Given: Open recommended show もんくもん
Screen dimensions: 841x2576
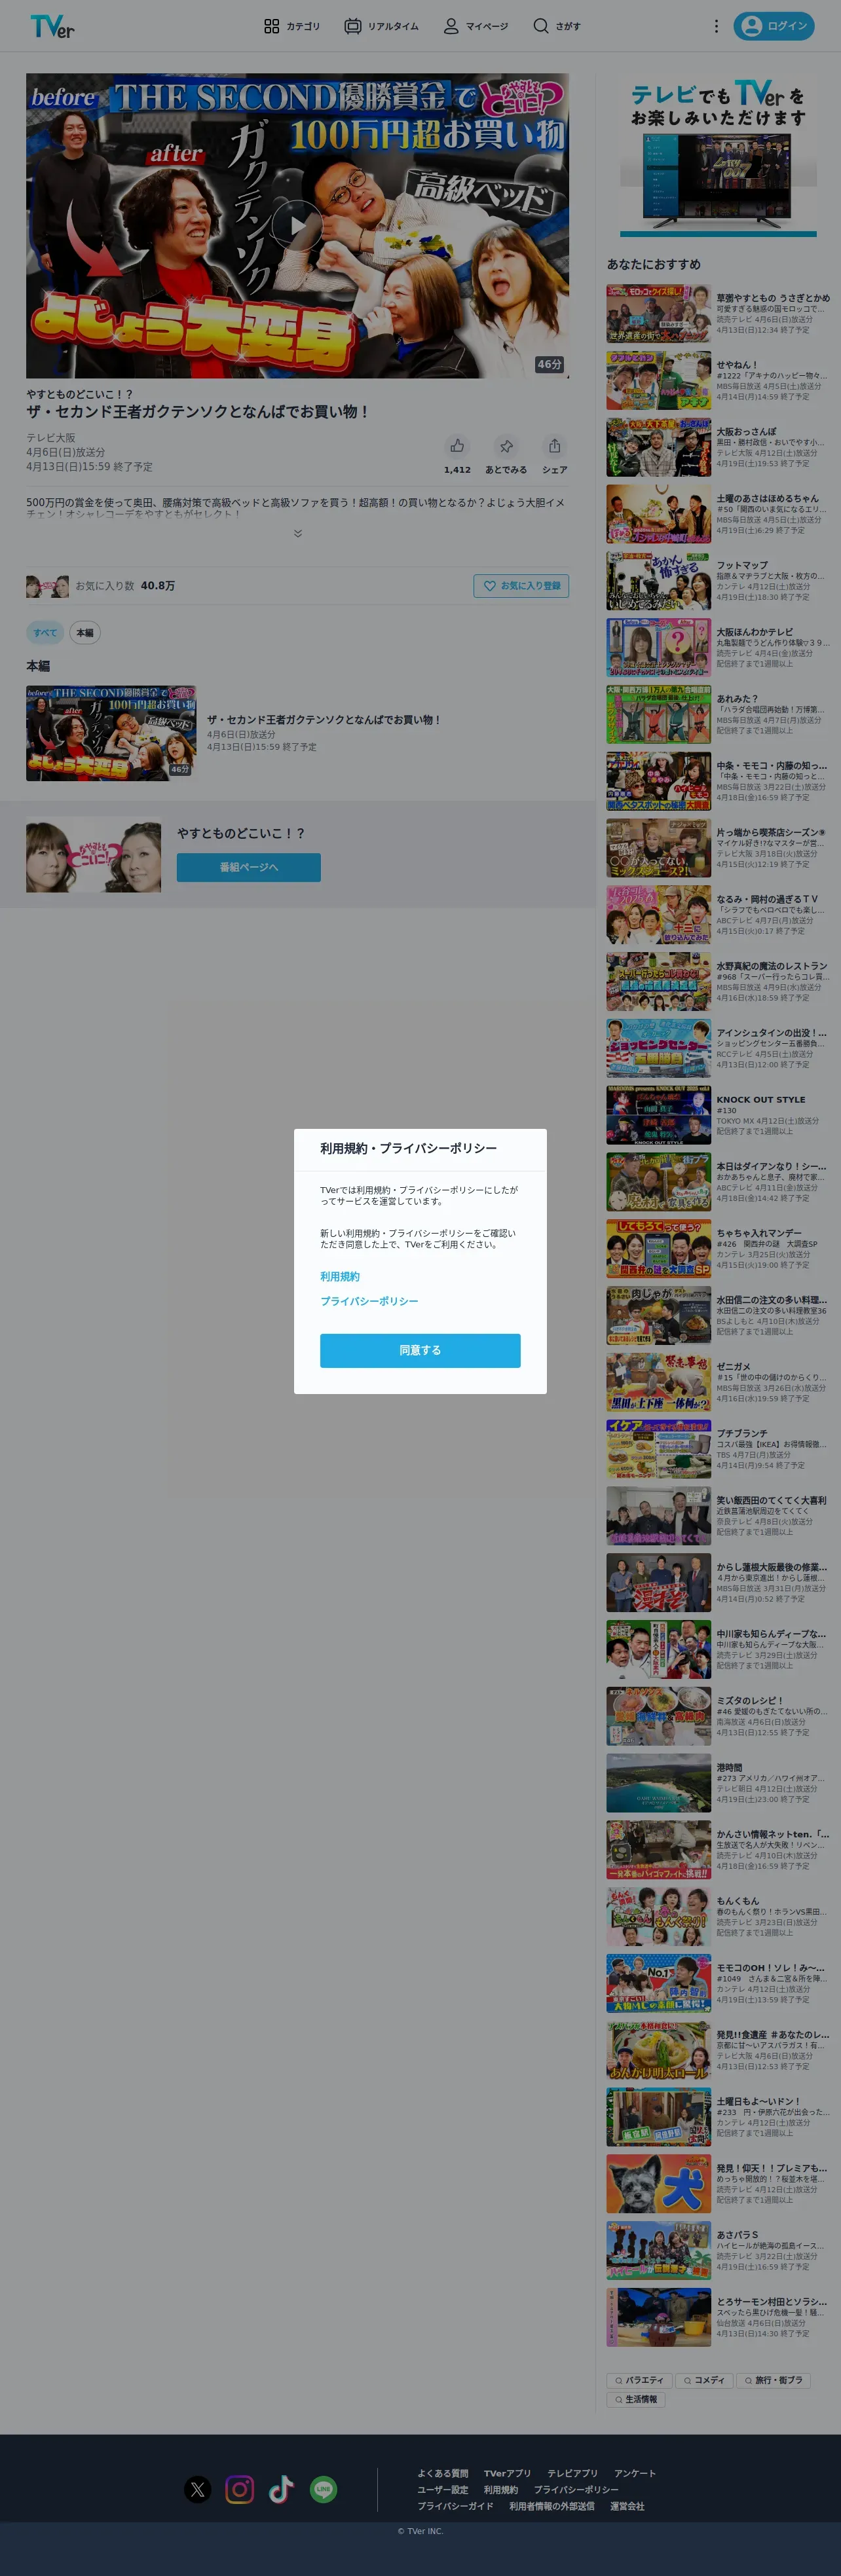Looking at the screenshot, I should point(718,1916).
